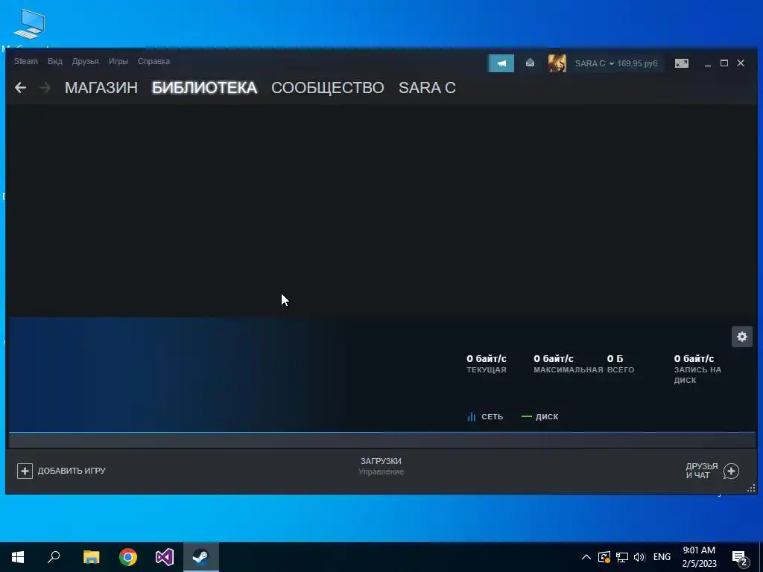Open the Игры menu
763x572 pixels.
pyautogui.click(x=118, y=61)
